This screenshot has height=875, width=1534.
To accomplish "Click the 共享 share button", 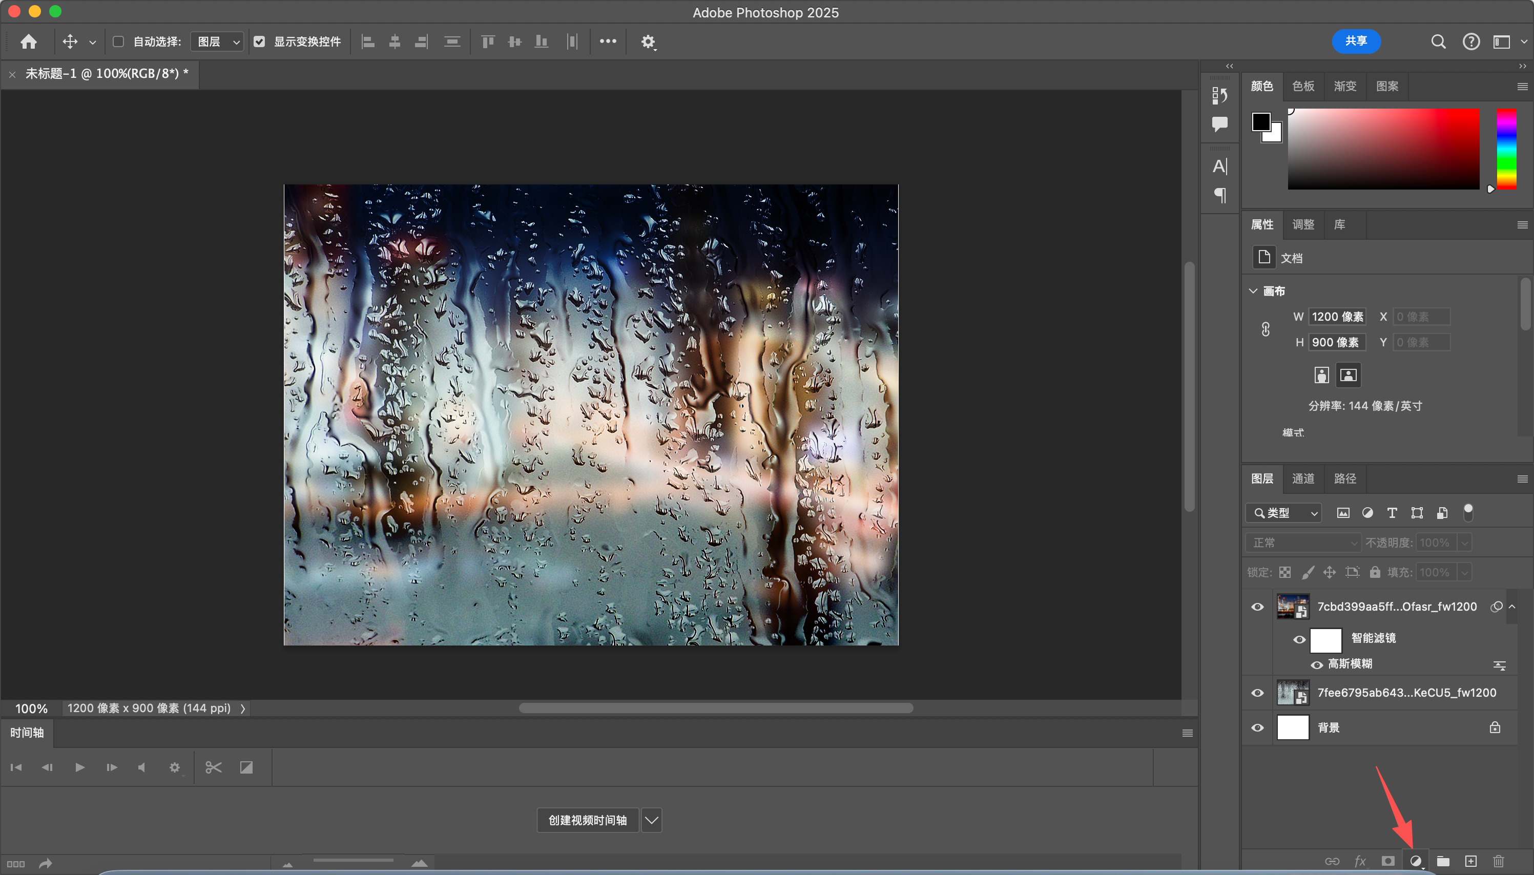I will click(x=1356, y=41).
